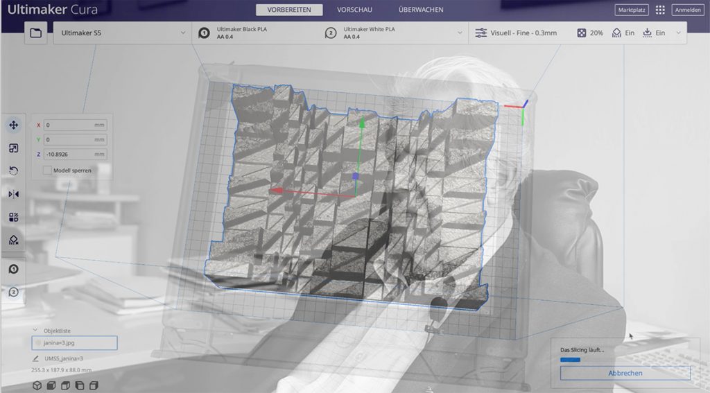Choose extruder 1 button in sidebar
This screenshot has height=393, width=710.
pos(13,269)
